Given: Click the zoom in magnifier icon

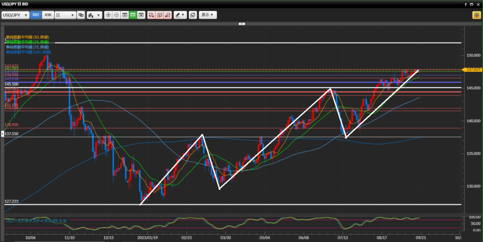Looking at the screenshot, I should (108, 15).
